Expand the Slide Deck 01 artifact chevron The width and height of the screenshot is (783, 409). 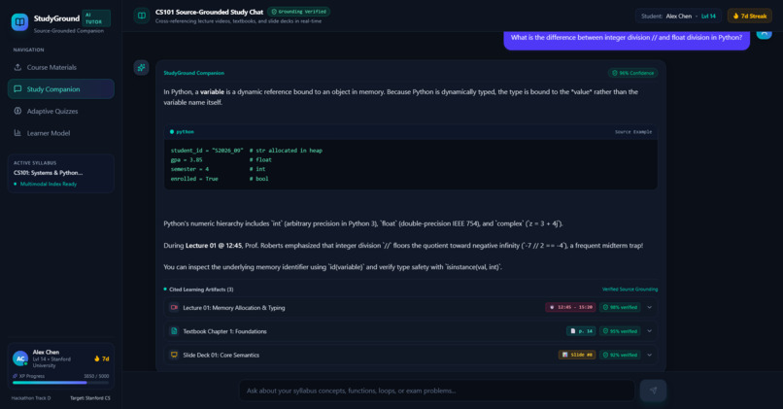click(649, 355)
